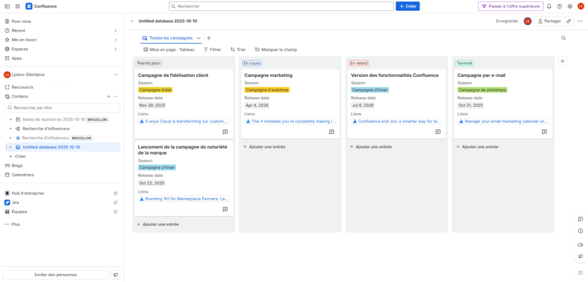Open the Filtrer options

tap(212, 49)
